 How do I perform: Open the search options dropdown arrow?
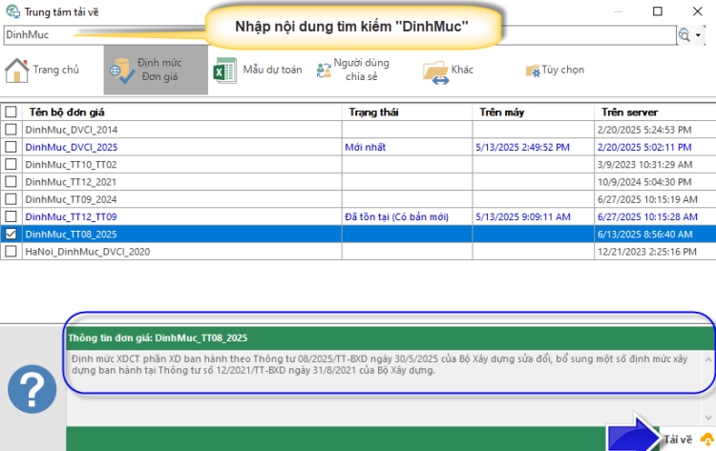click(698, 35)
